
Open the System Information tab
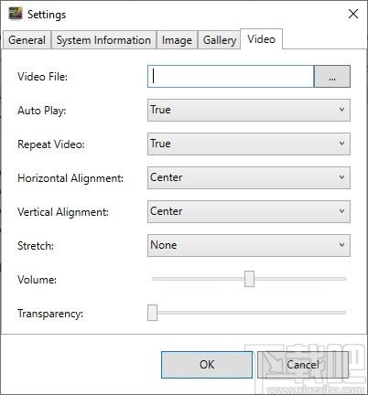pyautogui.click(x=103, y=40)
